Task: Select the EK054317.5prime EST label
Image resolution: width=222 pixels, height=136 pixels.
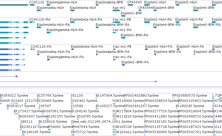Action: click(x=21, y=106)
